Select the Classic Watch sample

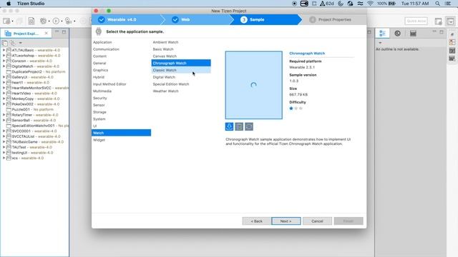[181, 70]
